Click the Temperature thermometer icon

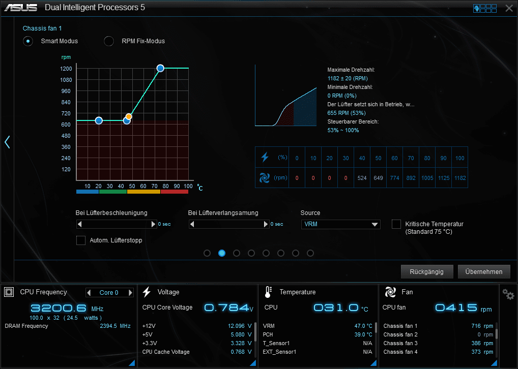(268, 292)
